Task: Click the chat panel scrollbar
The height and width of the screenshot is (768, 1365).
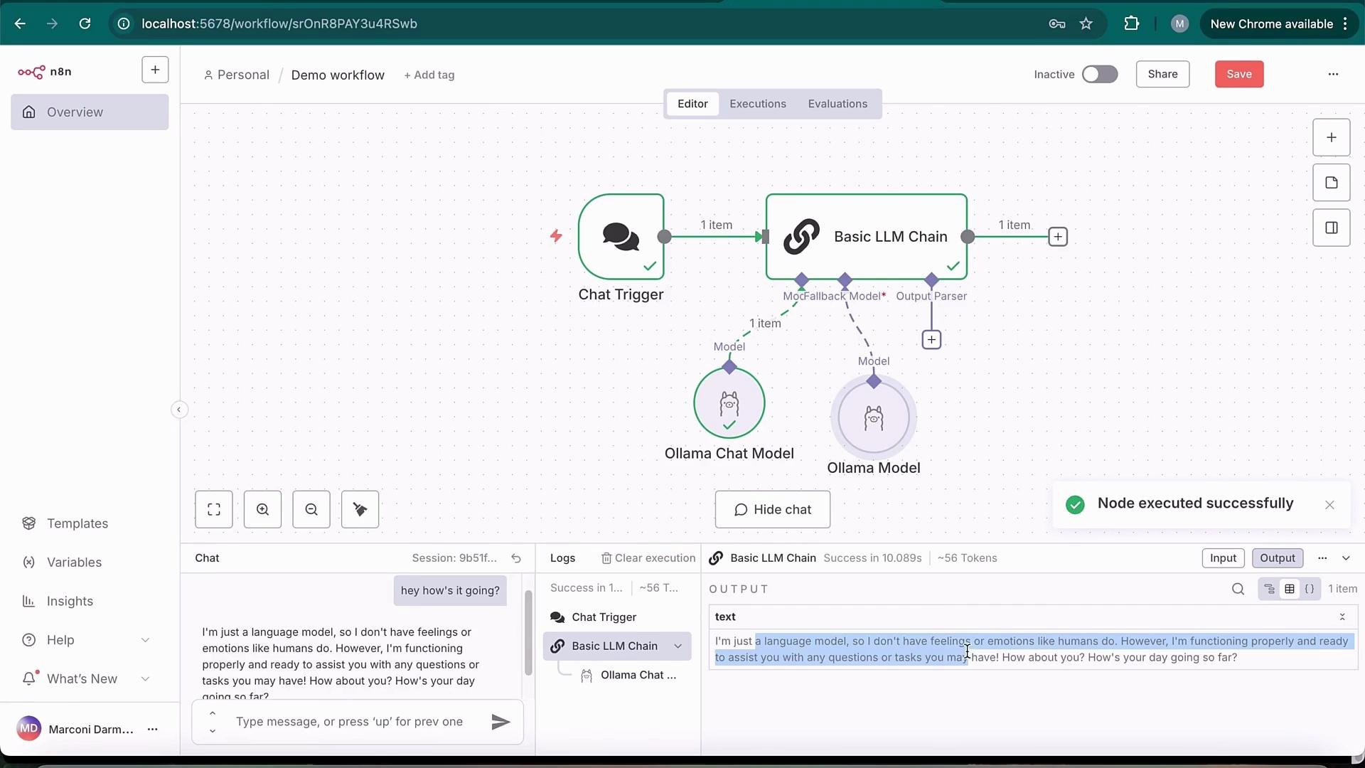Action: (x=528, y=633)
